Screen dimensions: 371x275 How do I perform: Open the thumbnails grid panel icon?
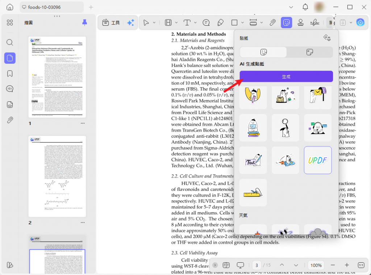[10, 23]
